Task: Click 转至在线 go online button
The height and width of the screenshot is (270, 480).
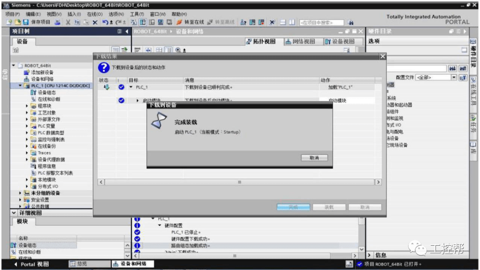Action: pyautogui.click(x=190, y=22)
